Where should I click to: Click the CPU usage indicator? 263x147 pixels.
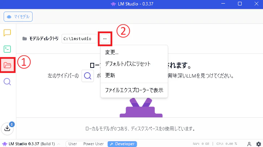227,144
